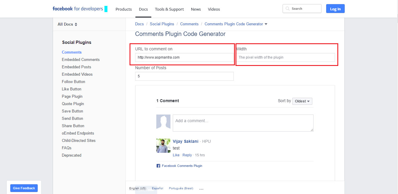Open the Sort by Oldest dropdown
Screen dimensions: 398x194
point(302,101)
